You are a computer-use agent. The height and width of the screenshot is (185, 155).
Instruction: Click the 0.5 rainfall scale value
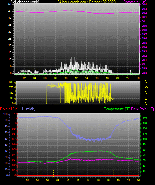click(14, 149)
